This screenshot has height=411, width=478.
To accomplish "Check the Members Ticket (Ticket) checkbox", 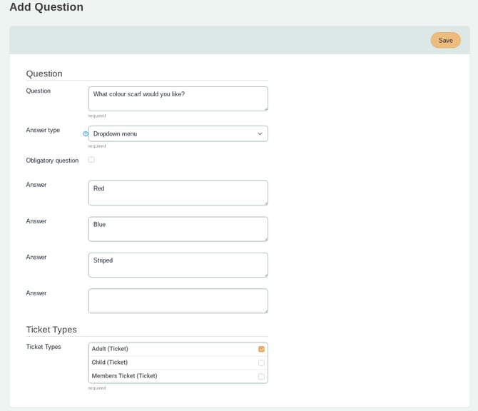I will (261, 376).
